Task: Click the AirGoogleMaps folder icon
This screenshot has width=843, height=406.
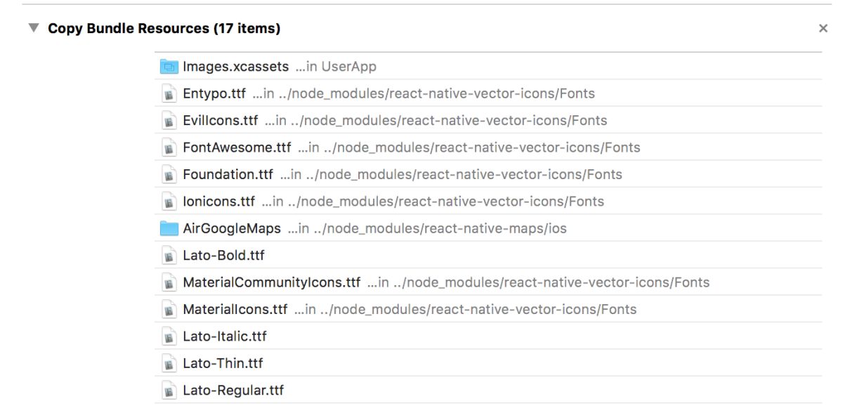Action: (169, 229)
